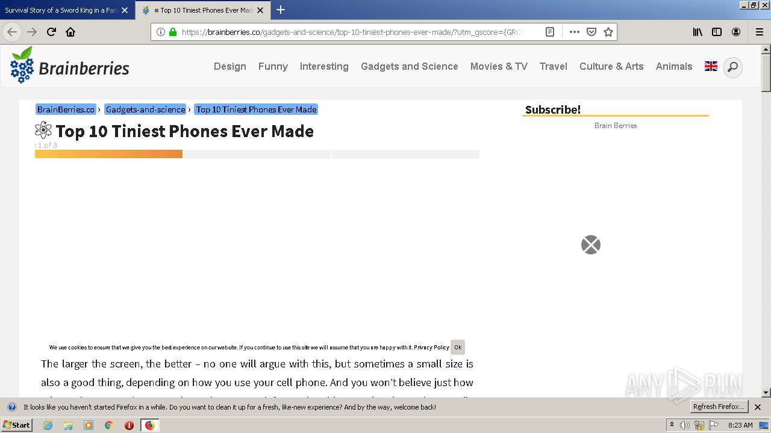Open Windows Media Player from the taskbar

coord(89,425)
